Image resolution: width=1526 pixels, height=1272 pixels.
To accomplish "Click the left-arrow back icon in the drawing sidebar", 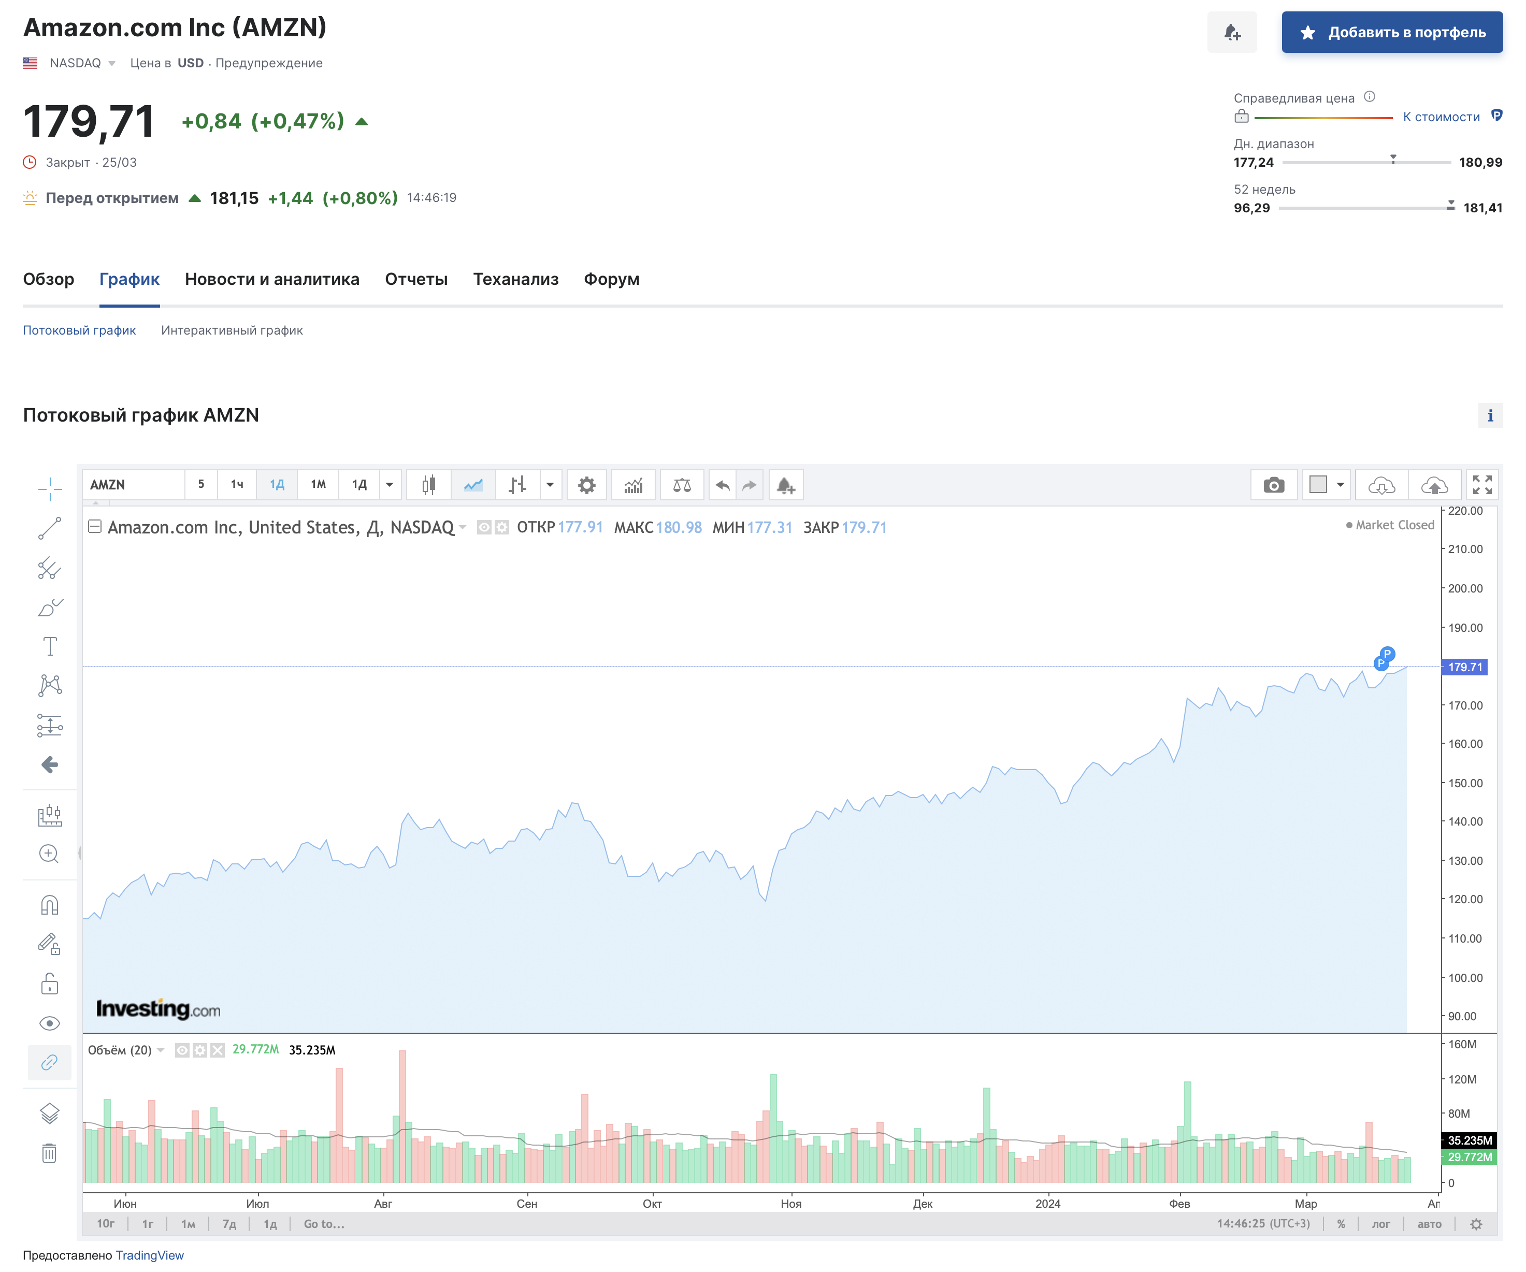I will click(49, 764).
